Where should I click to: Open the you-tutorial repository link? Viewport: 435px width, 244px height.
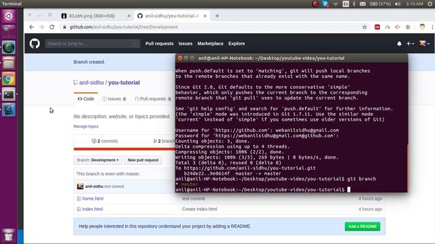[x=124, y=83]
